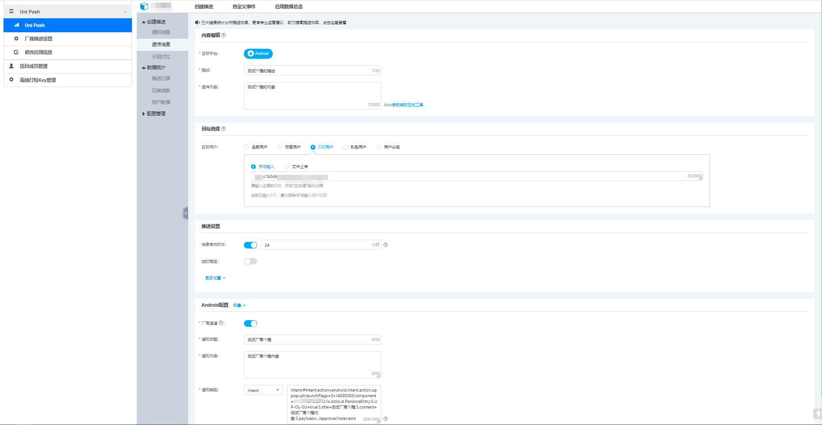
Task: Collapse Android配置 with 折叠 link
Action: pyautogui.click(x=239, y=305)
